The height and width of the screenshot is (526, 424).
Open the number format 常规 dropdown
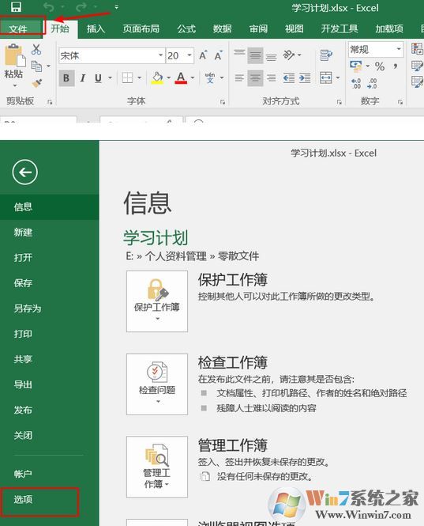click(x=399, y=49)
